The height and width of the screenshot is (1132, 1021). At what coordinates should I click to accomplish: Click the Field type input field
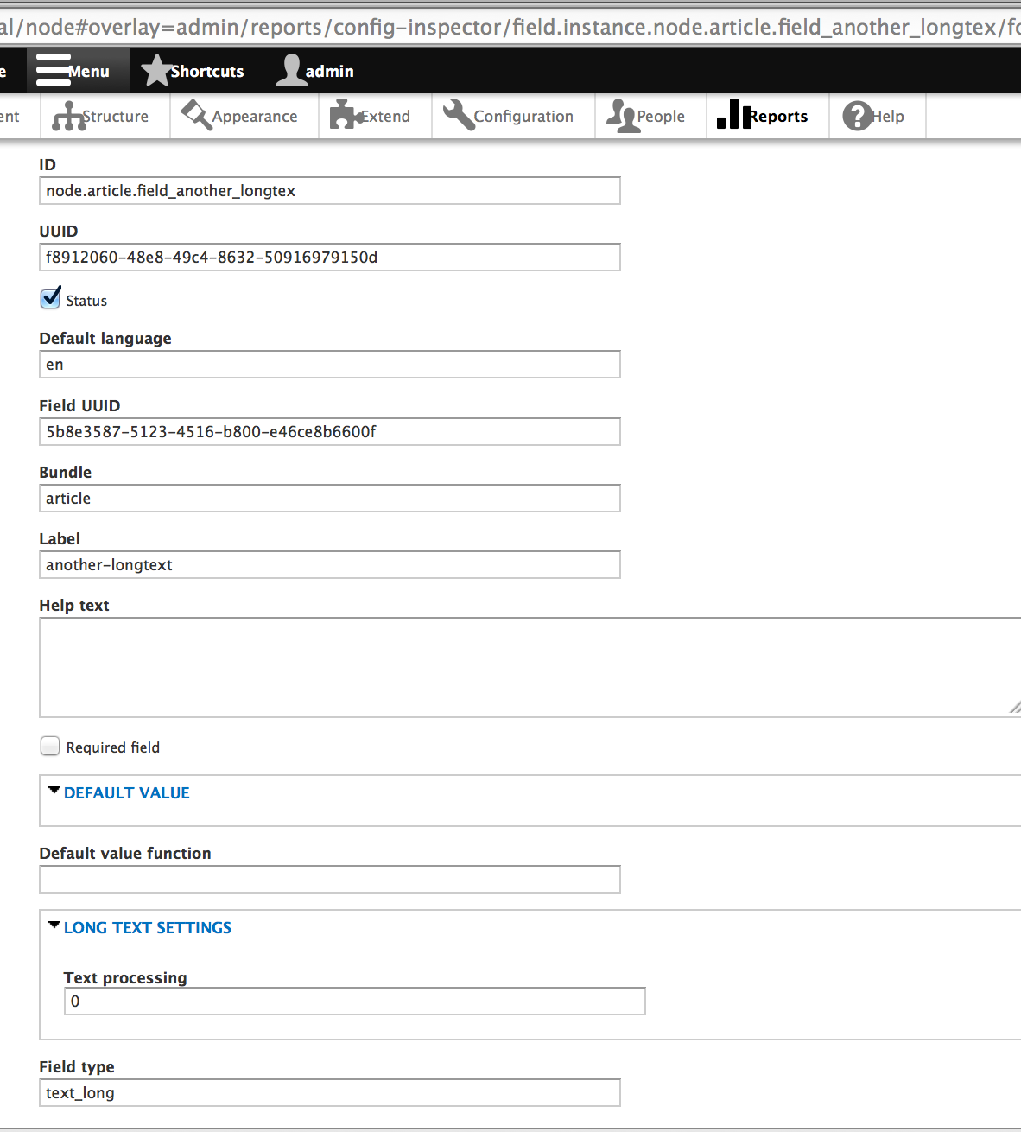click(330, 1093)
